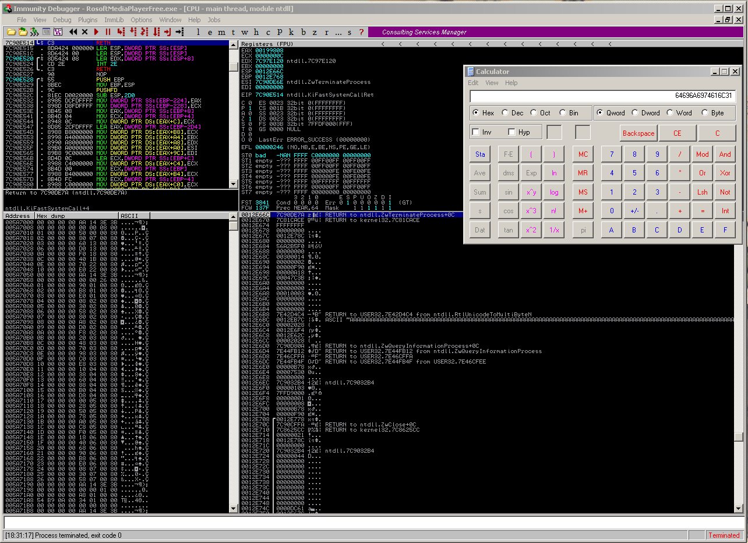The width and height of the screenshot is (748, 543).
Task: Click the Trace over toolbar icon
Action: [x=157, y=31]
